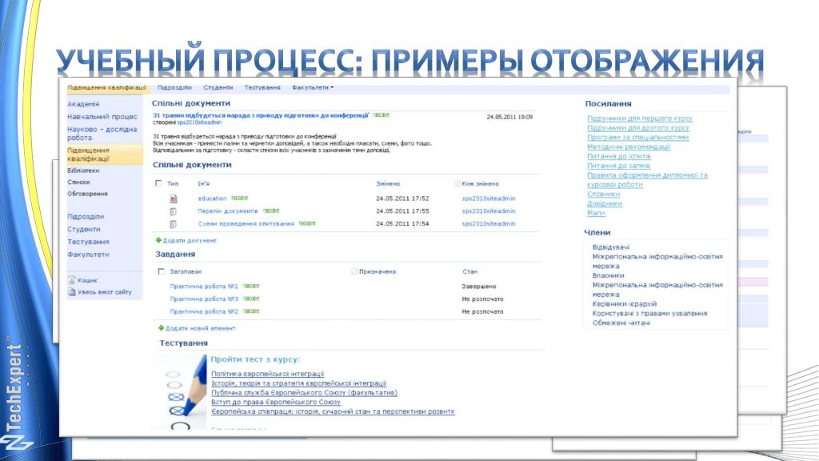Start test Європейська співпраця: історія, сучасний стан
The width and height of the screenshot is (819, 461).
point(333,412)
